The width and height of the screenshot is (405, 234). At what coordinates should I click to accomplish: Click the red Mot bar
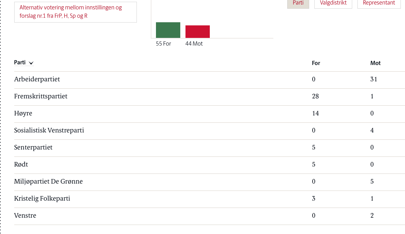[198, 32]
